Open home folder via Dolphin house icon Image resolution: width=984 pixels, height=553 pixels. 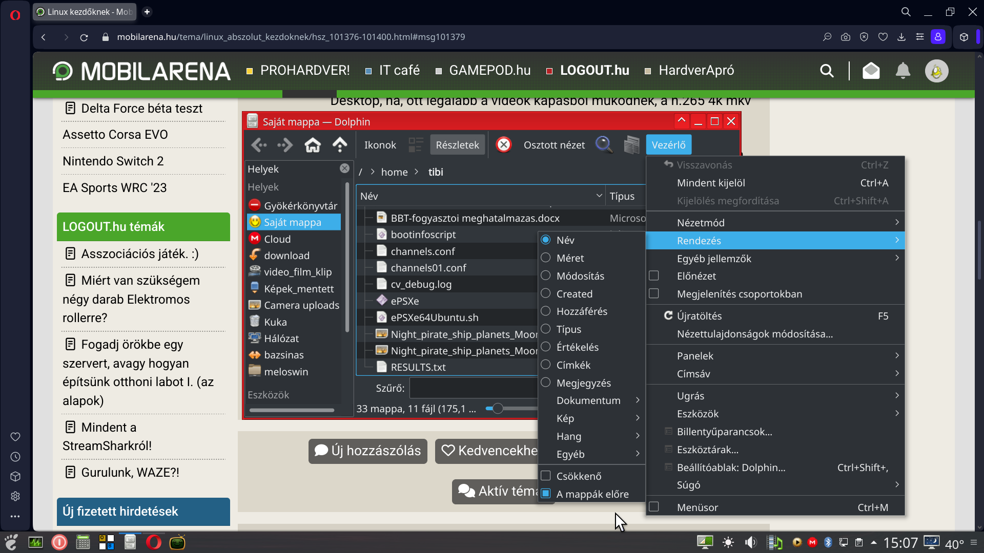pos(313,145)
